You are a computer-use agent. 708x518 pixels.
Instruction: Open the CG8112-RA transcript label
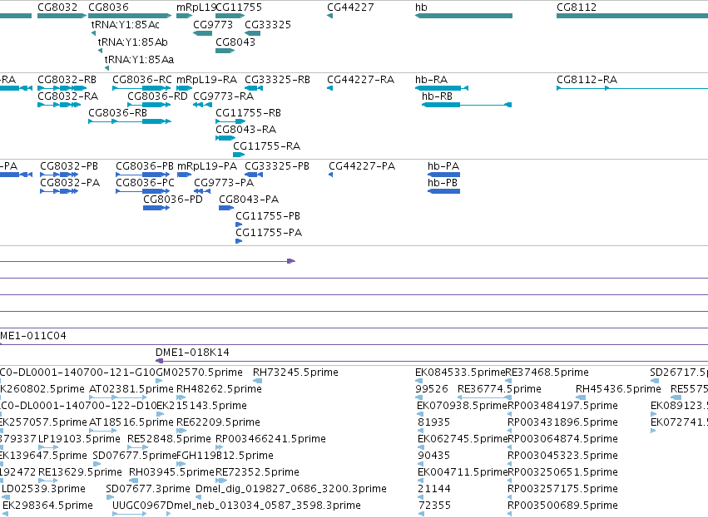(x=587, y=80)
